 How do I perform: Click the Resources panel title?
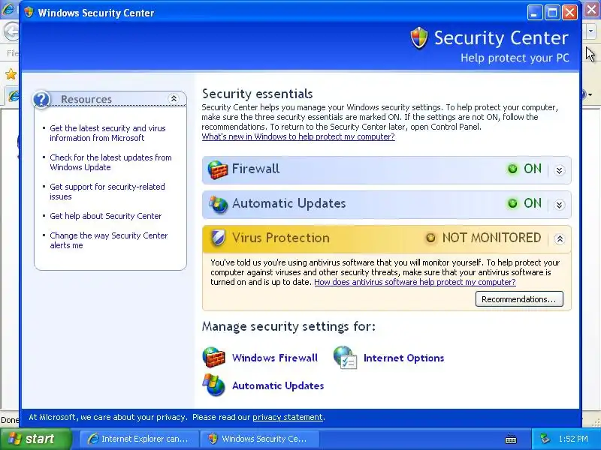[86, 99]
